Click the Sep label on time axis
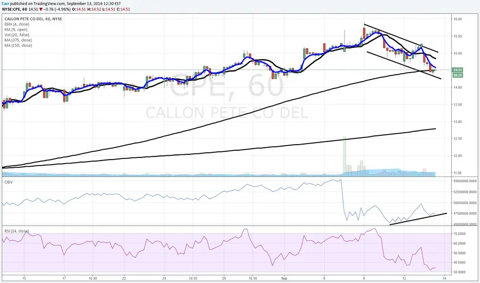Viewport: 480px width, 283px height. [284, 278]
